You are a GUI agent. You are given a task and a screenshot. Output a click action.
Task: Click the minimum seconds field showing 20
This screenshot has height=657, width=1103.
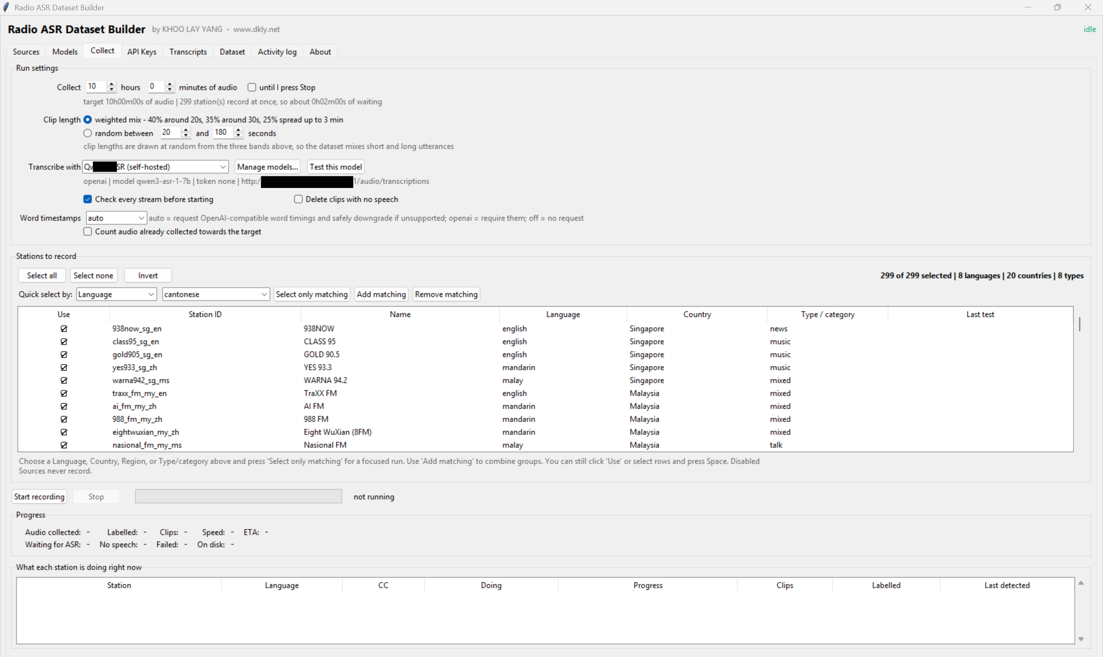171,132
